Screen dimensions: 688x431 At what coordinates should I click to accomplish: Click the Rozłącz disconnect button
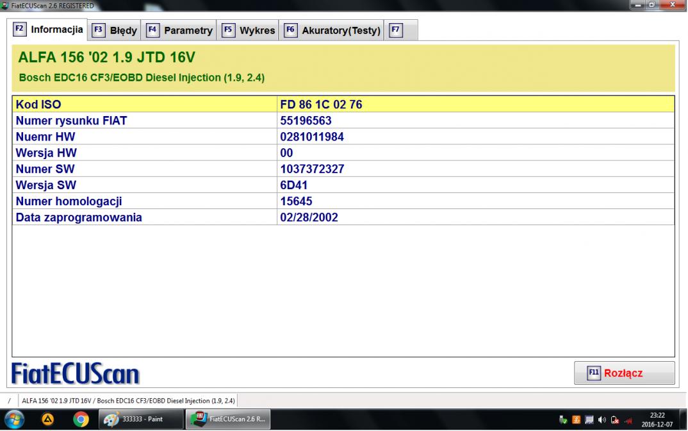pyautogui.click(x=624, y=373)
